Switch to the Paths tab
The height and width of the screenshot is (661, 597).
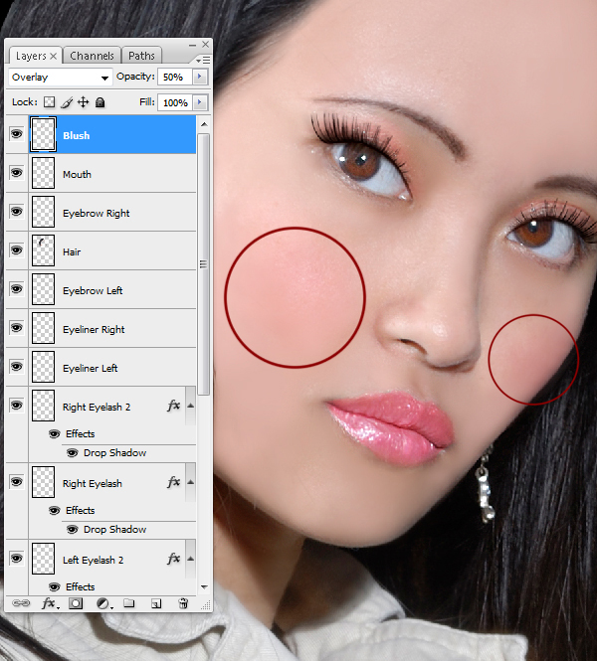tap(141, 56)
